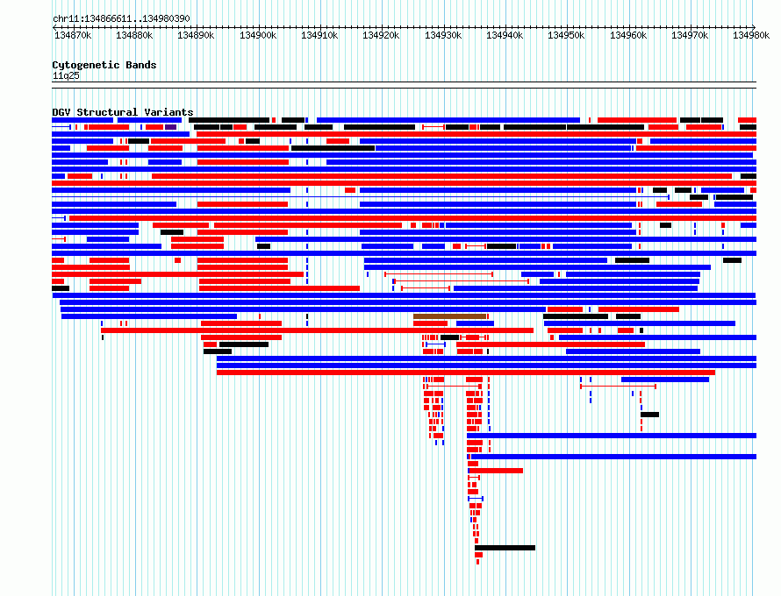The image size is (781, 596).
Task: Click the 134920k ruler tick label
Action: (381, 35)
